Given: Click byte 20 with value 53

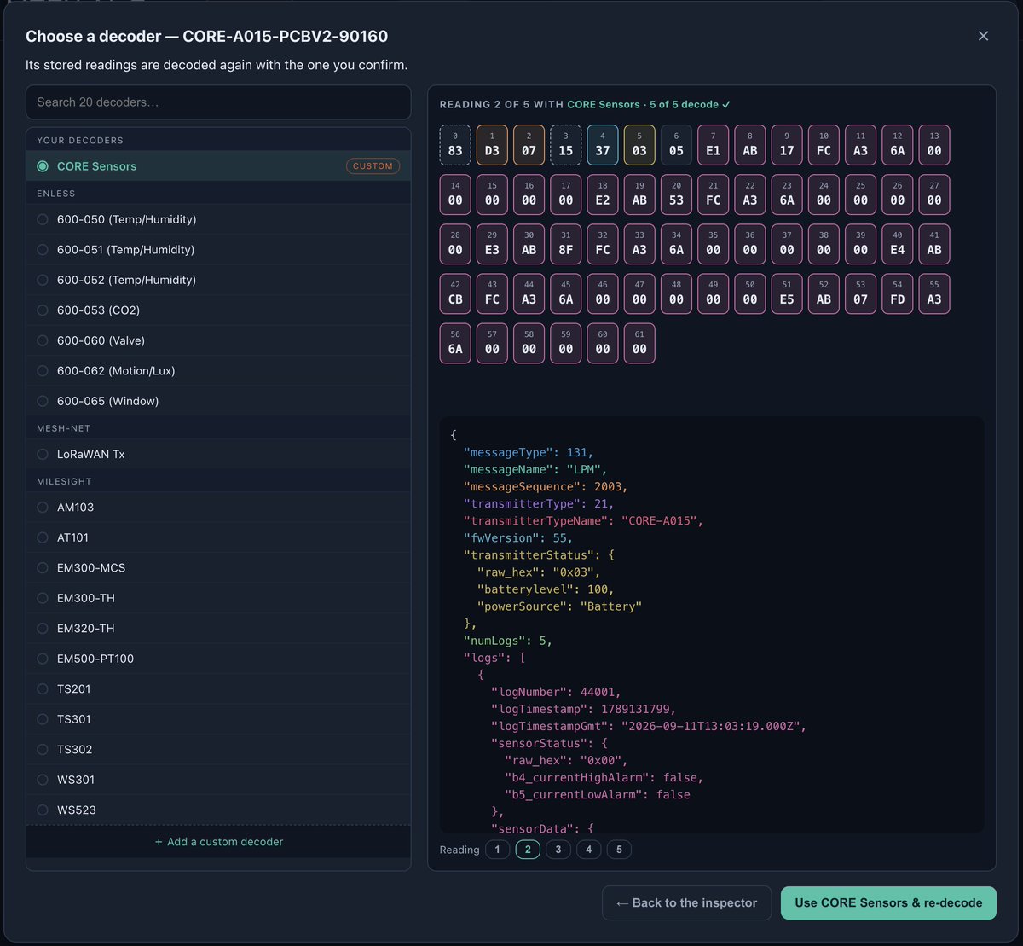Looking at the screenshot, I should [x=676, y=194].
